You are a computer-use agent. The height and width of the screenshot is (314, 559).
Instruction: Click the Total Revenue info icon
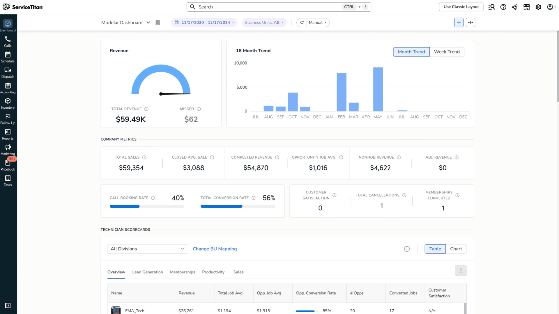point(146,109)
